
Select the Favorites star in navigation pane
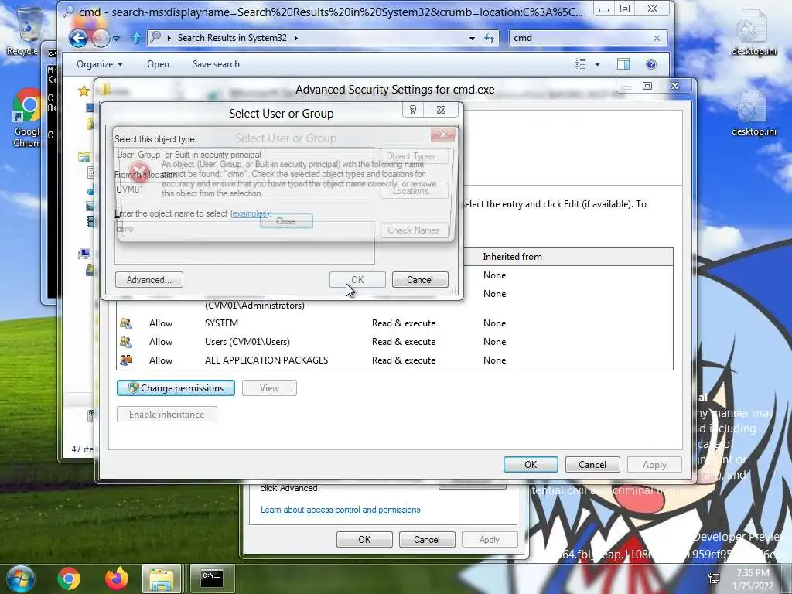84,91
